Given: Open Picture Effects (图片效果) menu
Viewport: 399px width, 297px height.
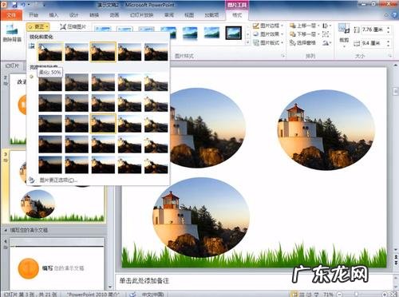Looking at the screenshot, I should [268, 34].
